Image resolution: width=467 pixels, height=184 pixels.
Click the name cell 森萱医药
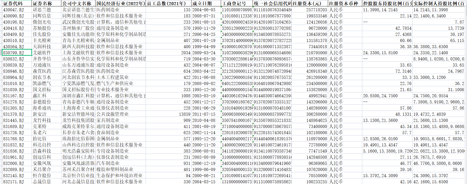point(46,71)
